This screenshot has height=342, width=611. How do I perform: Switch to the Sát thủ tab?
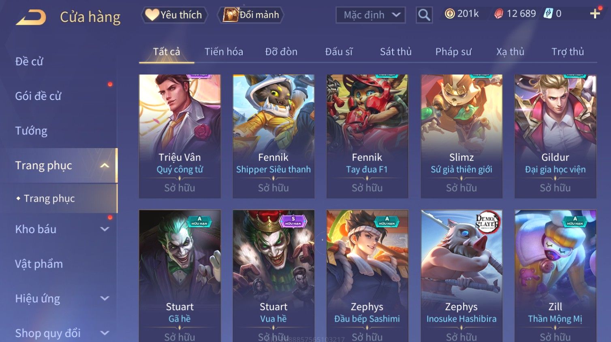point(395,52)
